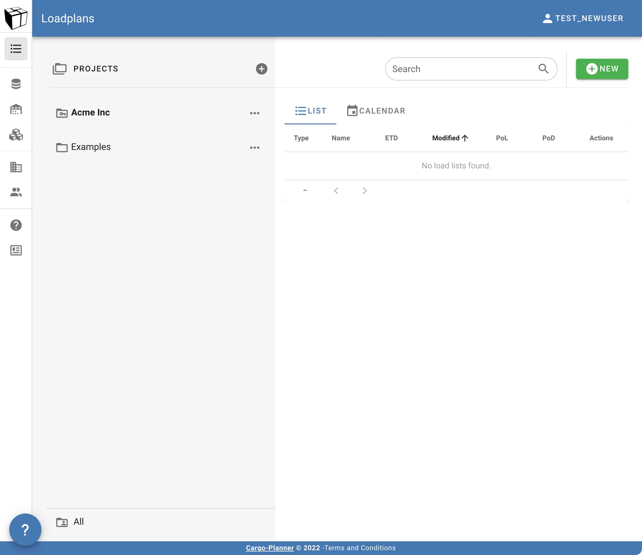
Task: Open the database stack sidebar icon
Action: tap(16, 84)
